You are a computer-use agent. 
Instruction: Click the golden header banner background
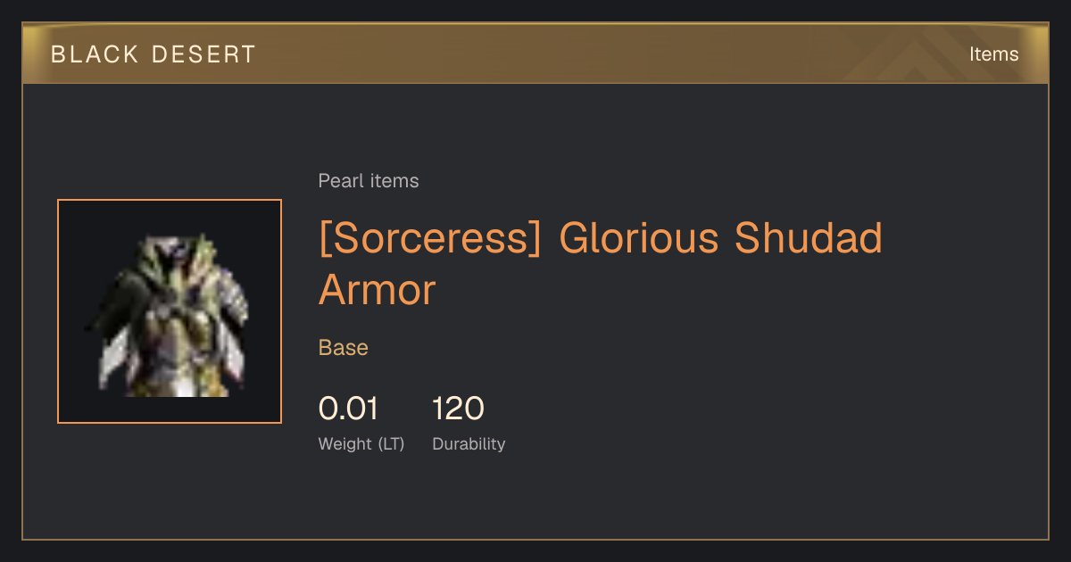coord(535,54)
